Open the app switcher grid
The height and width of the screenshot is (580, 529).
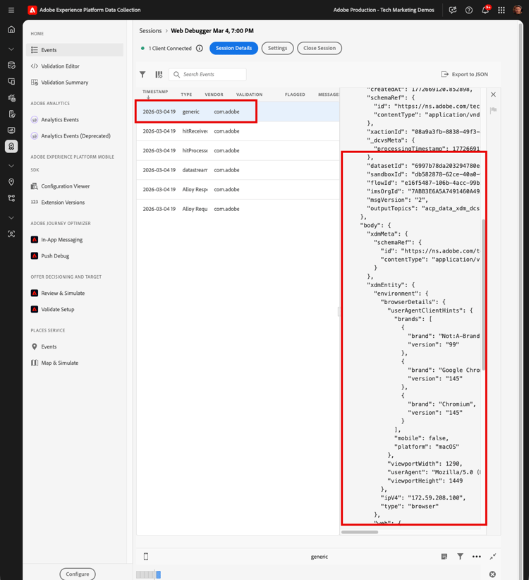tap(501, 10)
